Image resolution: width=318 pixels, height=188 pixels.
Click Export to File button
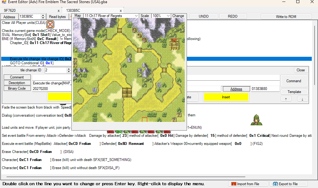click(288, 184)
